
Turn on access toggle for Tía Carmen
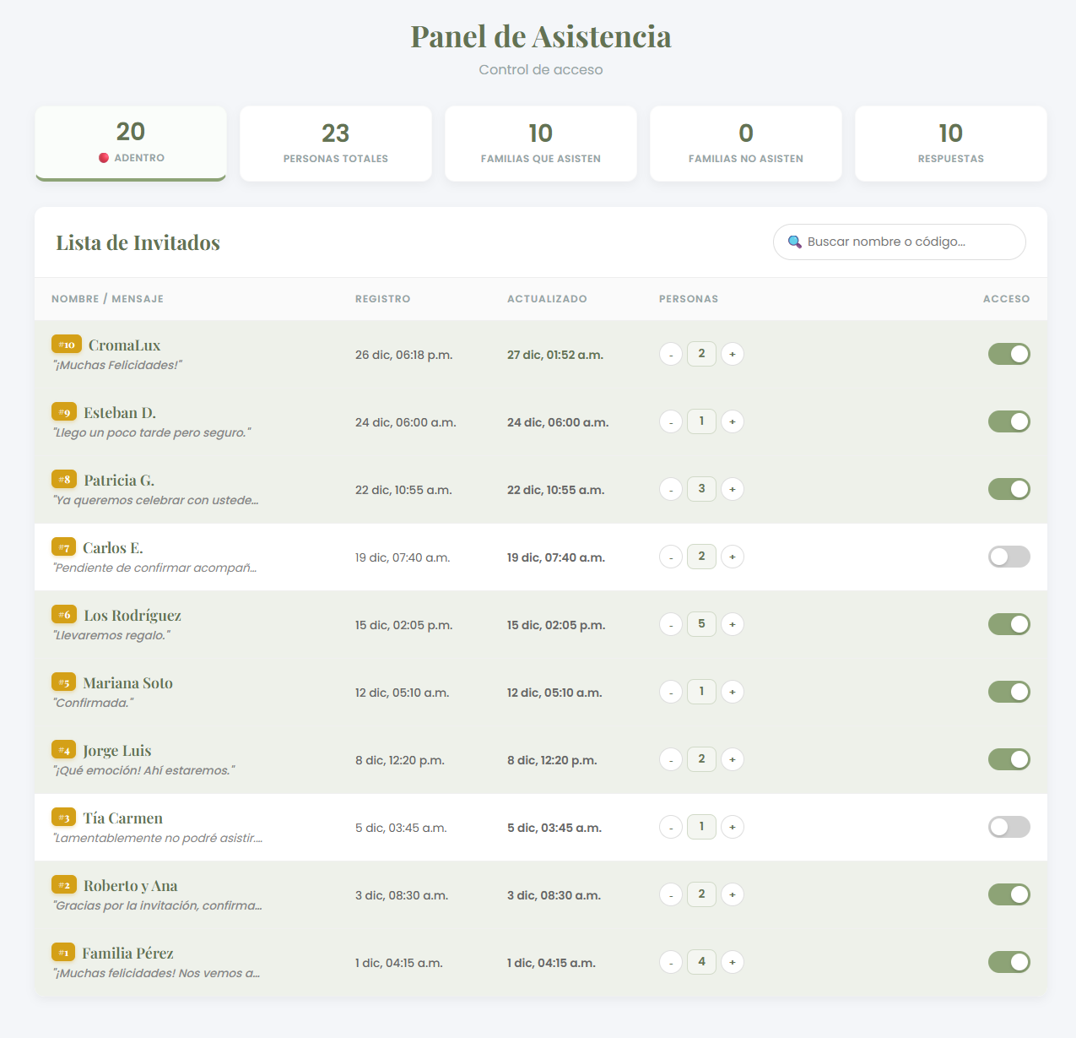click(1008, 827)
